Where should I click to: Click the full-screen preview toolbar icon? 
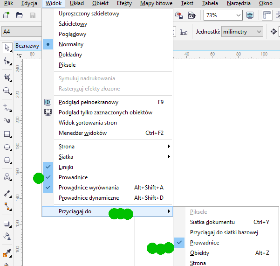[x=250, y=15]
